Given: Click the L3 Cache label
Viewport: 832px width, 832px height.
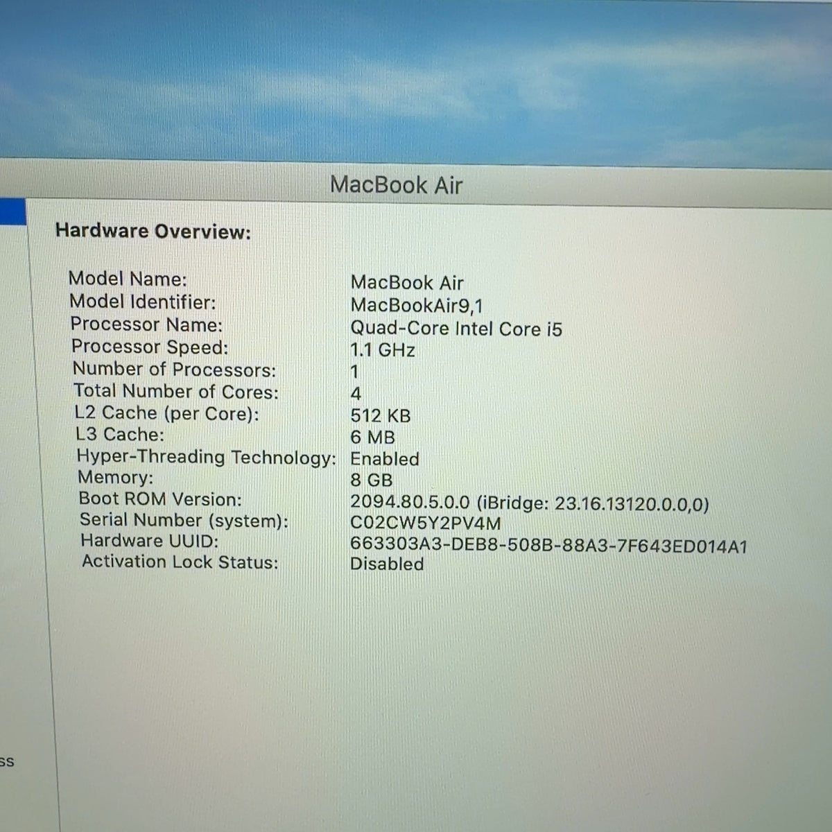Looking at the screenshot, I should coord(119,435).
